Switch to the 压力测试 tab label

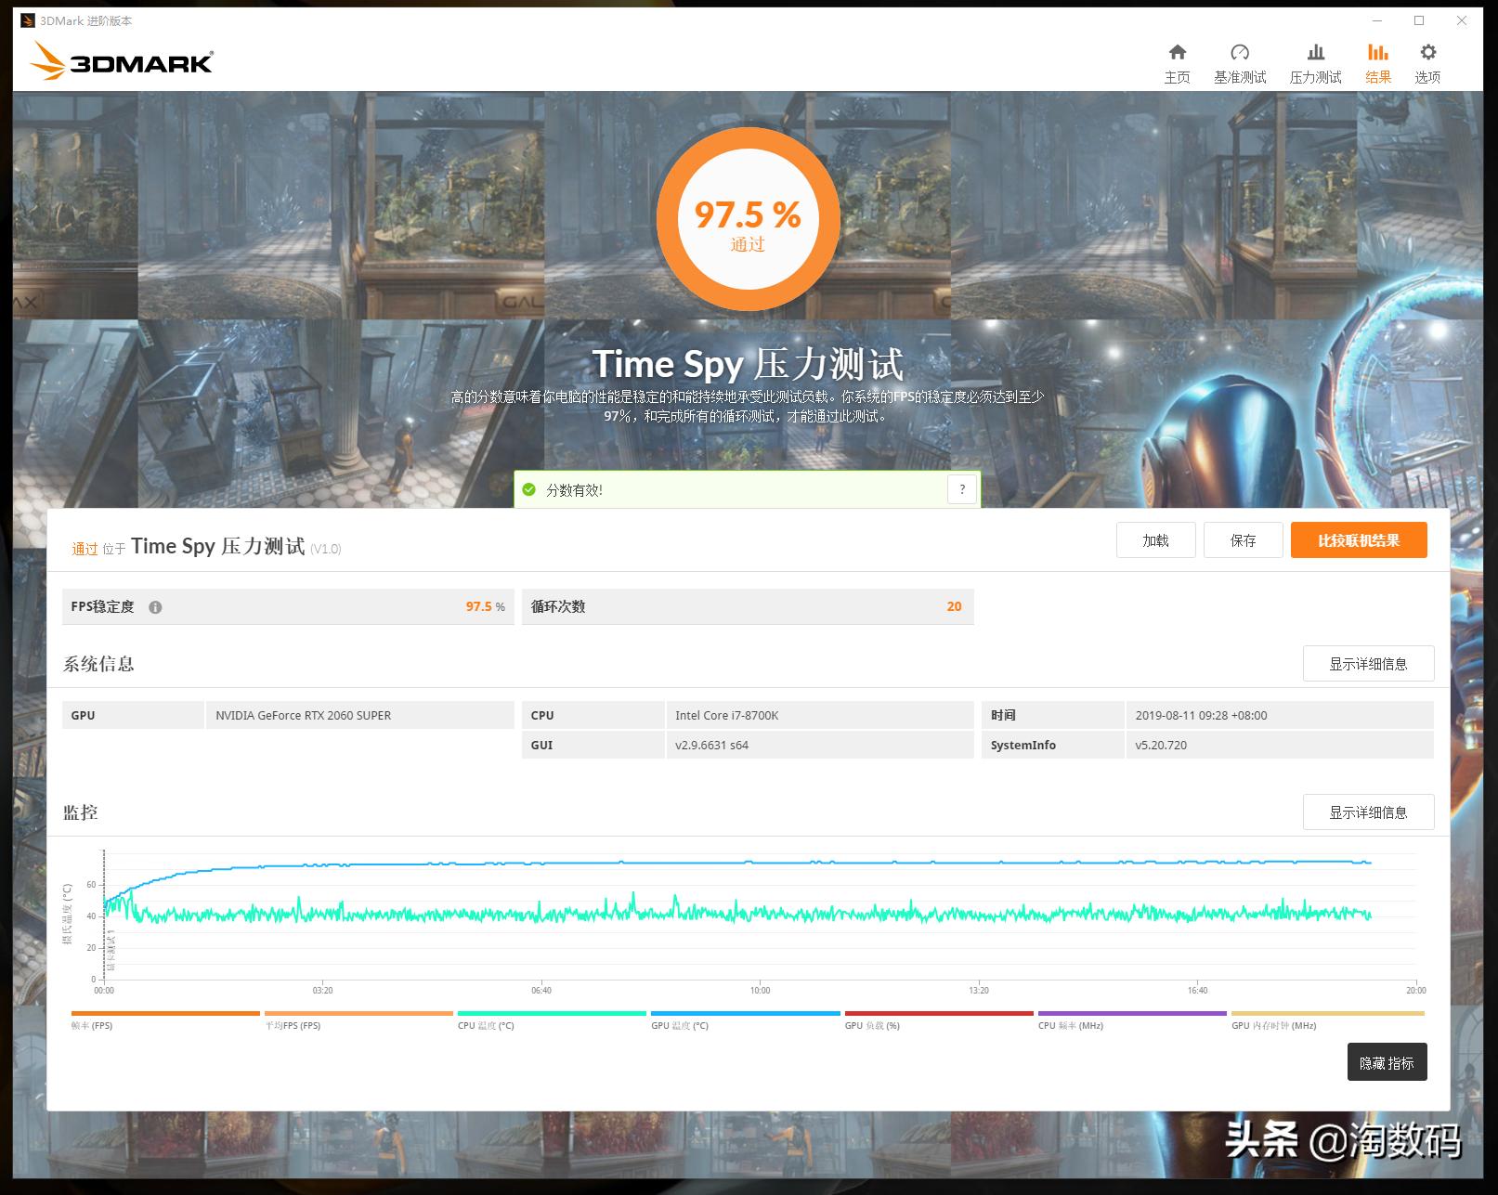[x=1315, y=77]
